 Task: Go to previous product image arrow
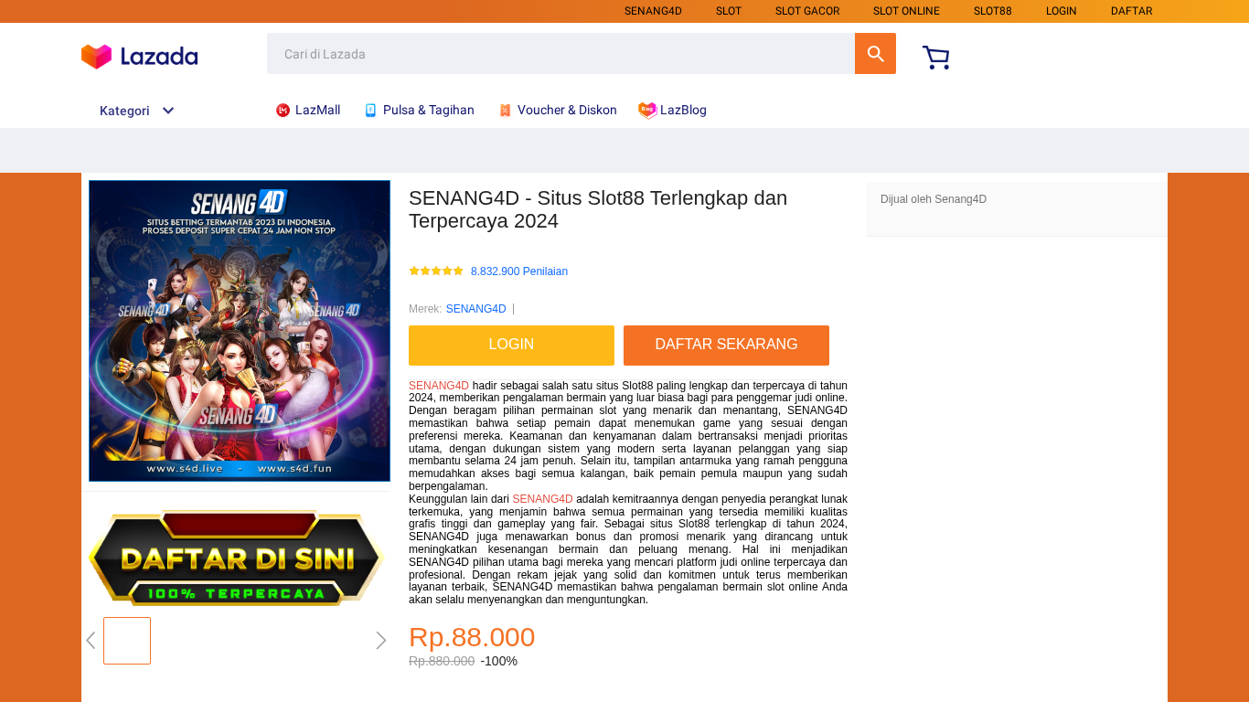91,641
